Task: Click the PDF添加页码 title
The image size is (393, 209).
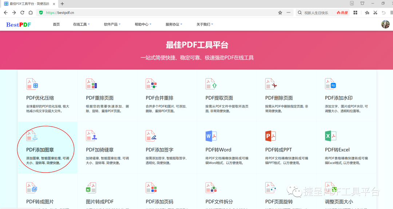Action: pos(160,202)
